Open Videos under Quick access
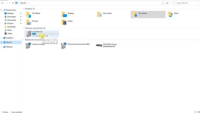Viewport: 201px width, 113px height. click(x=10, y=34)
